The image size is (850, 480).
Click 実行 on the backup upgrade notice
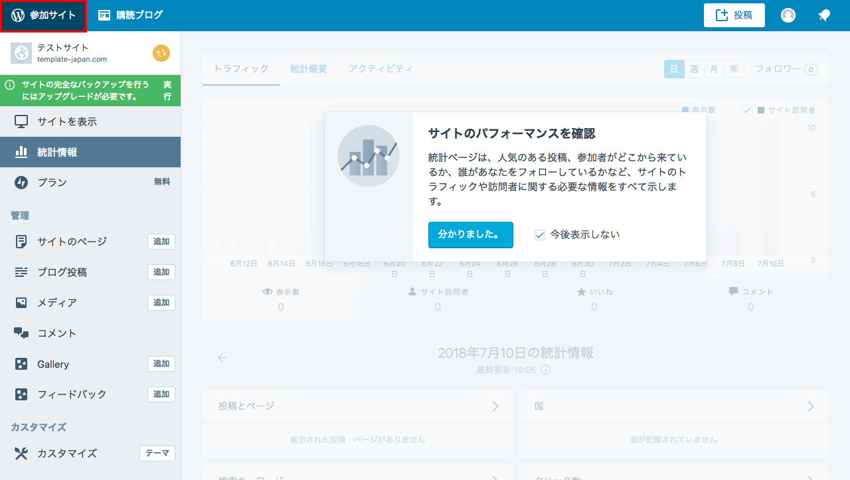point(167,91)
